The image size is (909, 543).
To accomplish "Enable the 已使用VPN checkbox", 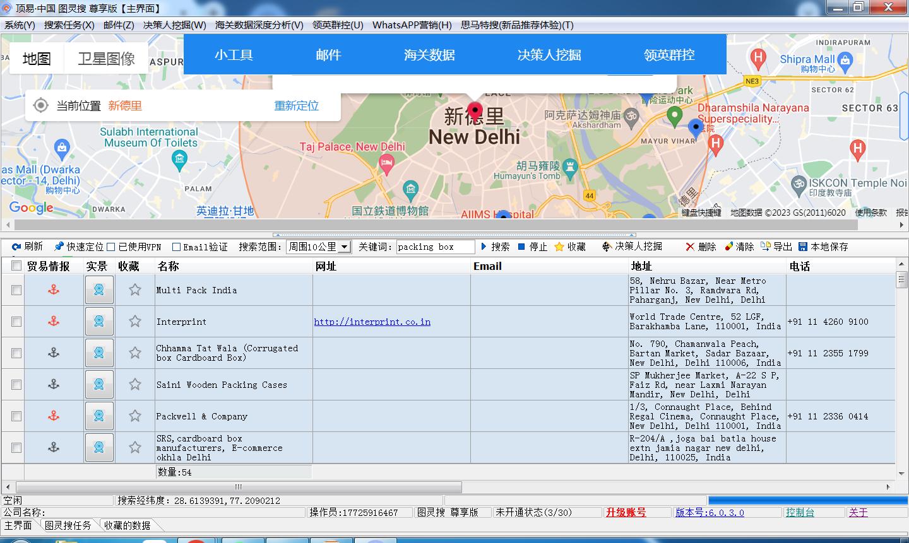I will [110, 247].
